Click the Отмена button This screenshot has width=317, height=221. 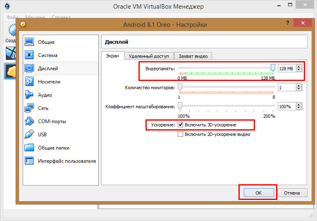pos(292,193)
